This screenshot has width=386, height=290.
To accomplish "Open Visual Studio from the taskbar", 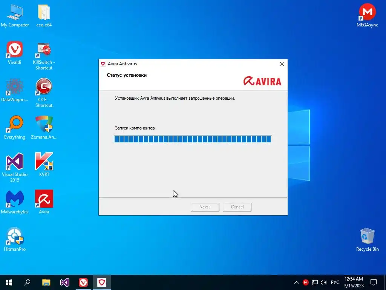I will [65, 282].
